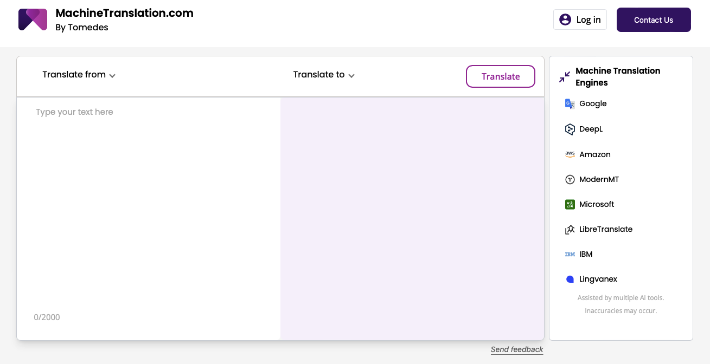The image size is (710, 364).
Task: Select the DeepL engine icon
Action: [x=570, y=129]
